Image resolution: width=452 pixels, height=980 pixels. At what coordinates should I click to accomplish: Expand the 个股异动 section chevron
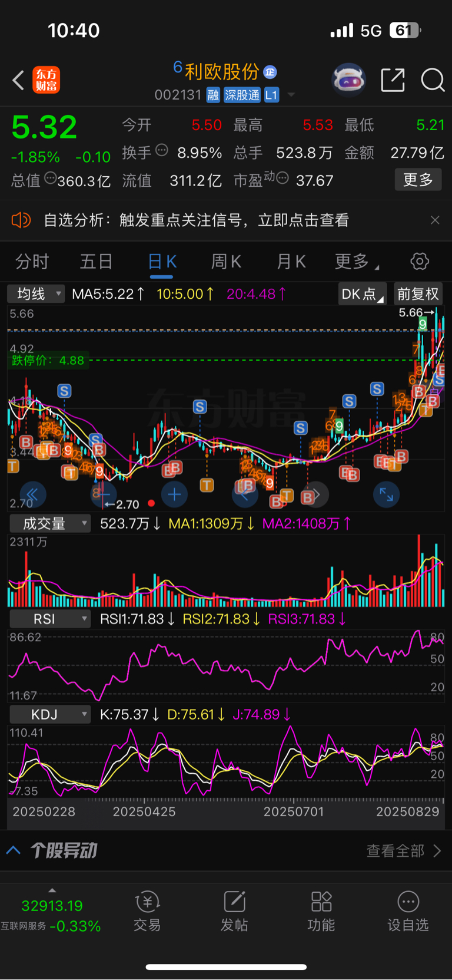[x=14, y=850]
